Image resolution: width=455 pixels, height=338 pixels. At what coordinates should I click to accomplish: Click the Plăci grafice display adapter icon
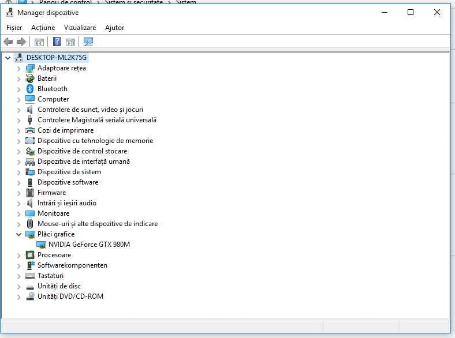coord(30,235)
